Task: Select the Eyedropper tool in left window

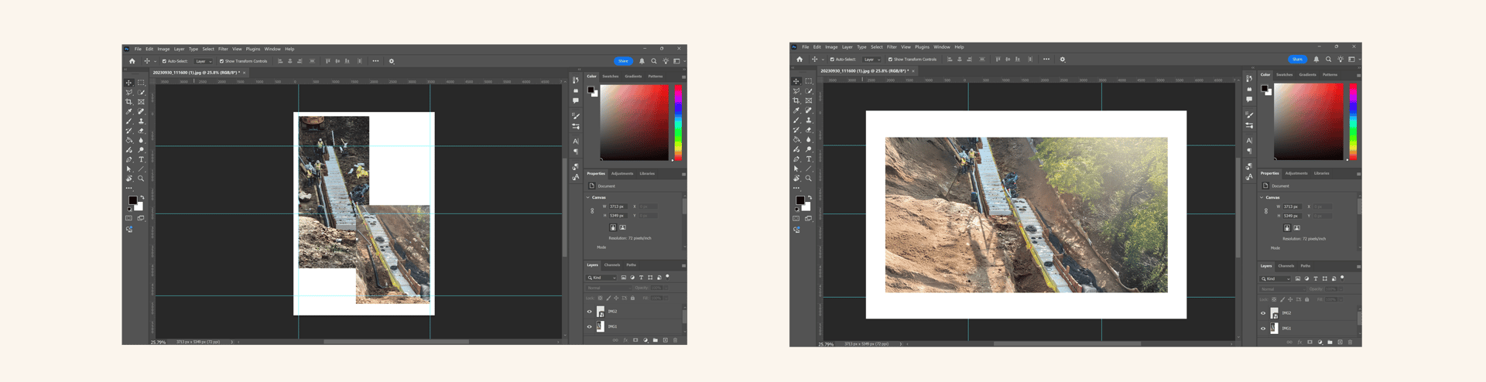Action: coord(128,111)
